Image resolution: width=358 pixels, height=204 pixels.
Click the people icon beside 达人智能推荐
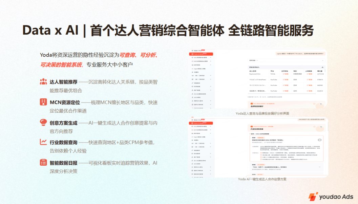tap(43, 82)
